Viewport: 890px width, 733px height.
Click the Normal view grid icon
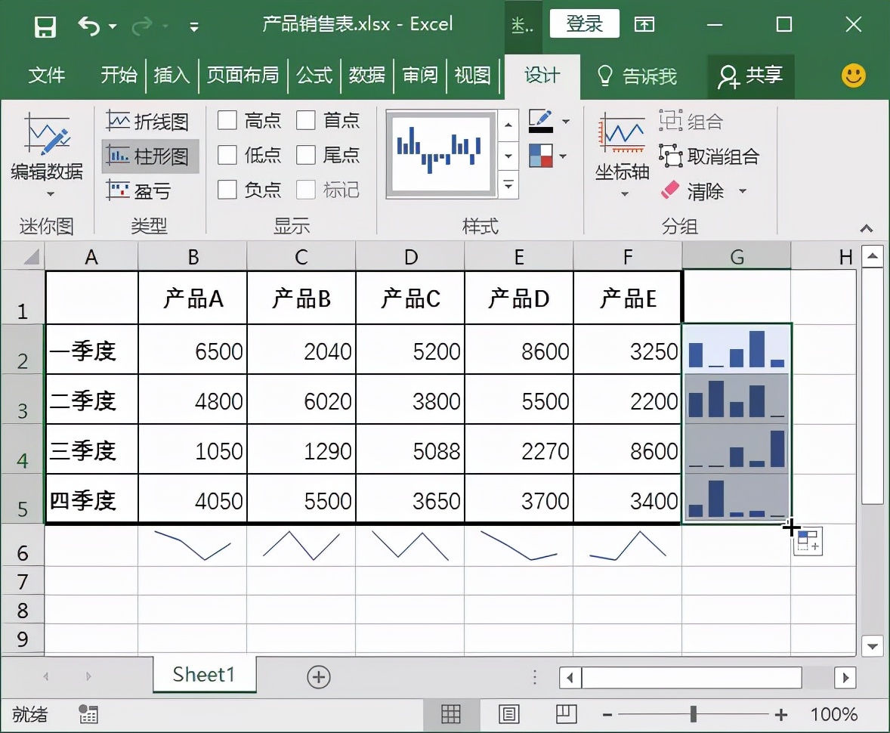click(451, 714)
